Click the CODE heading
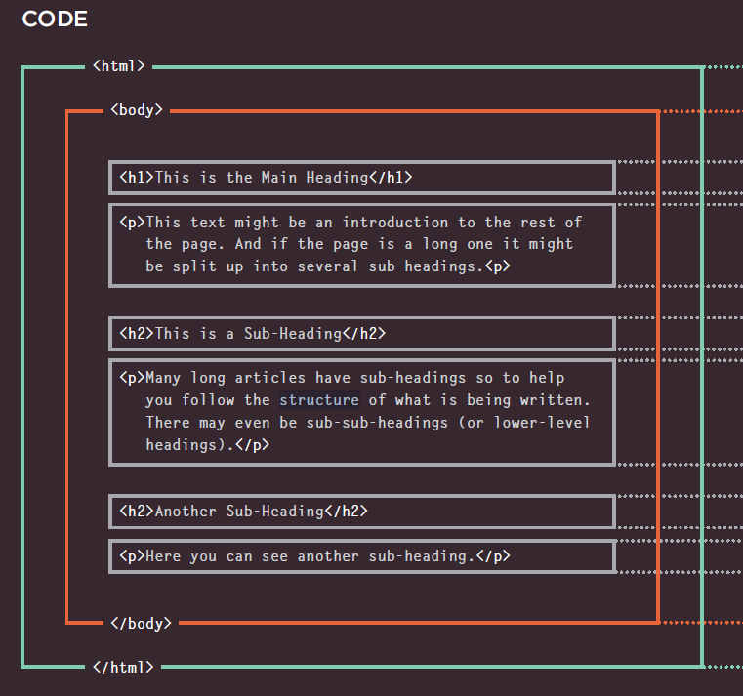743x696 pixels. (x=55, y=19)
